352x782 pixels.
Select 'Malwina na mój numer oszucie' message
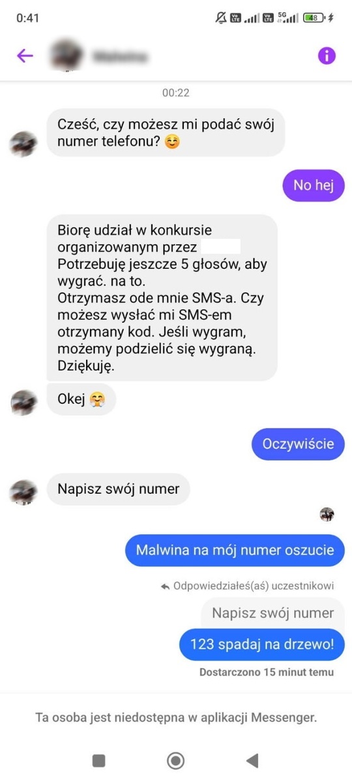235,550
